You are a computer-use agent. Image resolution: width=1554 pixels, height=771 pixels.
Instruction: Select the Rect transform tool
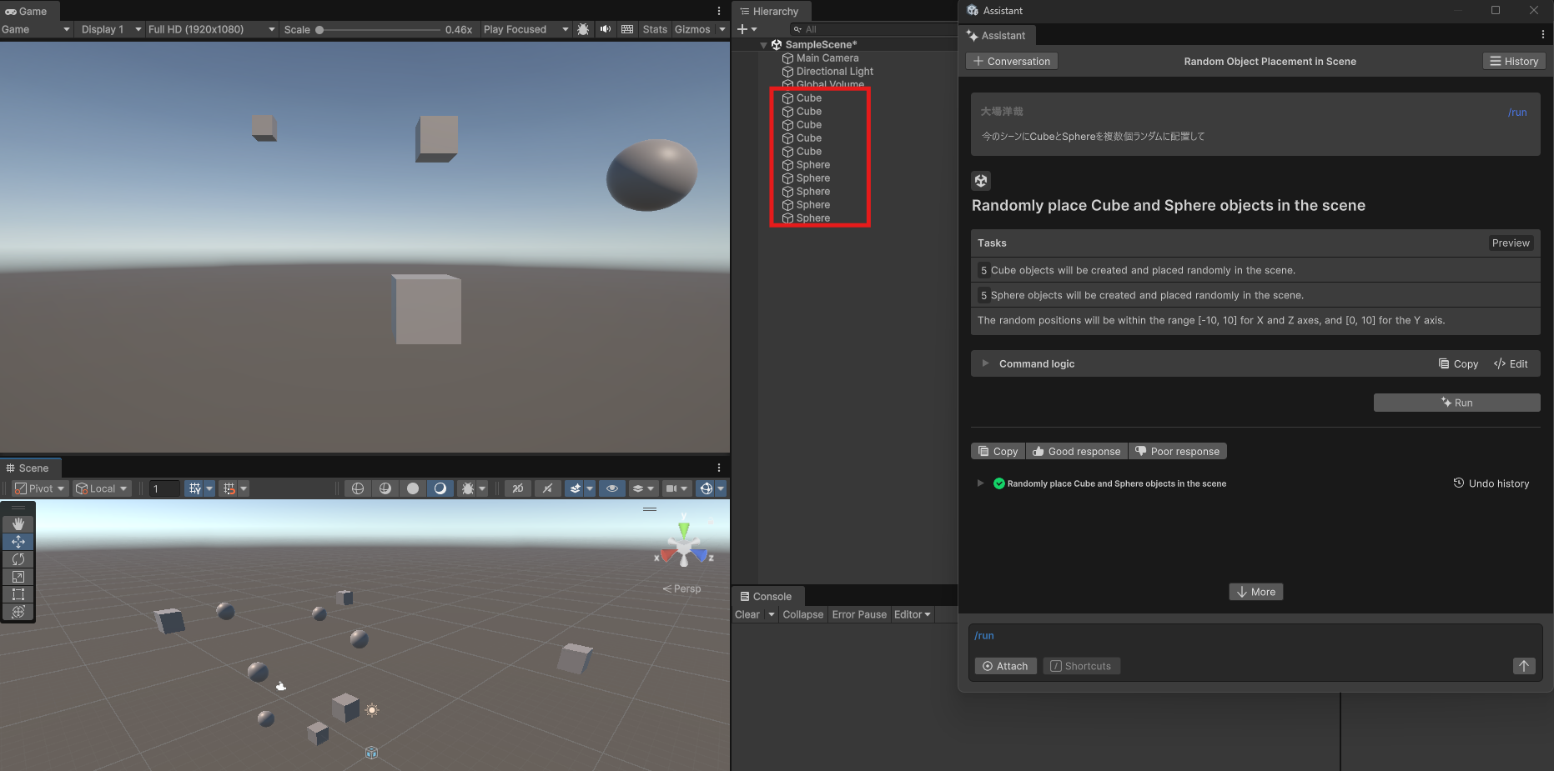(x=18, y=594)
